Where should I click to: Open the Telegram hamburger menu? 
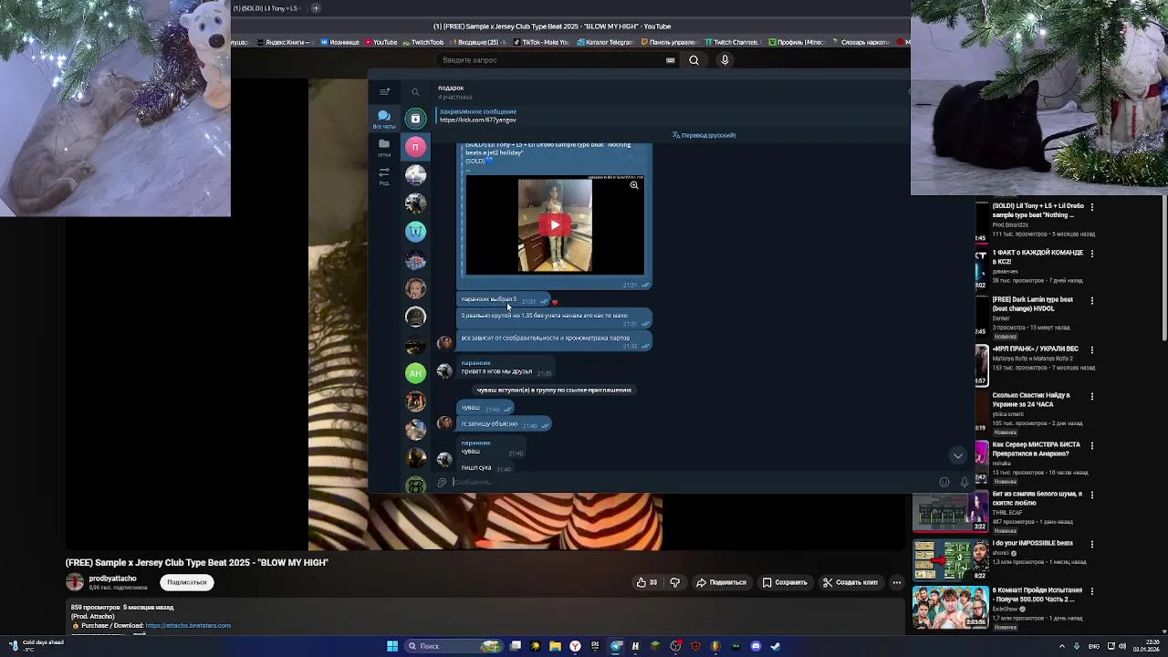pyautogui.click(x=384, y=91)
